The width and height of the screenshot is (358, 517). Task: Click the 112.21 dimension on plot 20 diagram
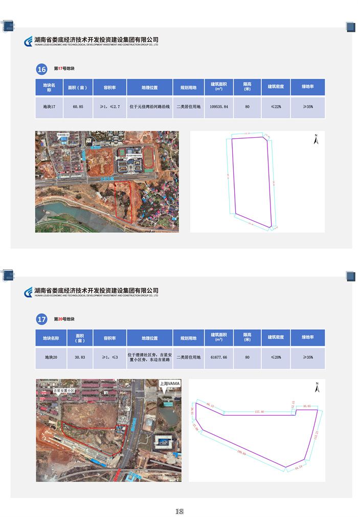(316, 435)
